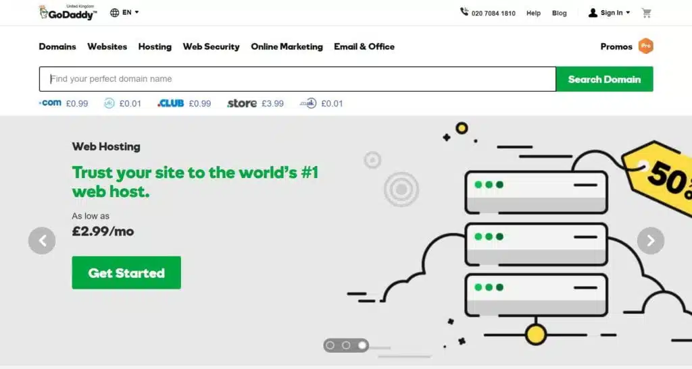Open the Domains menu
The image size is (692, 369).
point(57,47)
